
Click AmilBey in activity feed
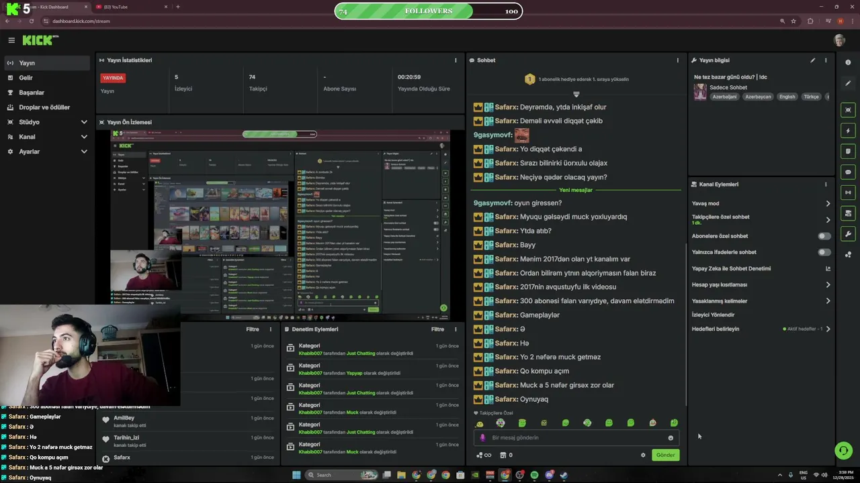pos(124,418)
